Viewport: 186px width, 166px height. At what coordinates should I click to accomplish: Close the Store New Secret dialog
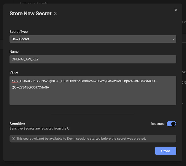coord(176,10)
